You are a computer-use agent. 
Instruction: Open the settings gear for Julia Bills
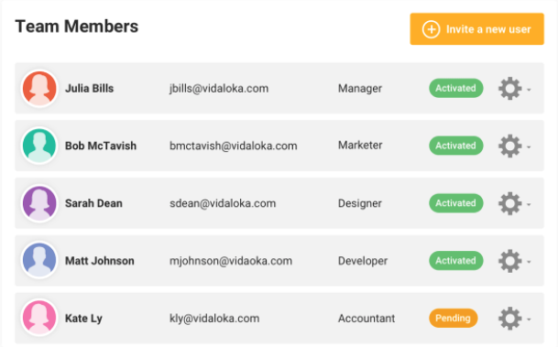click(510, 89)
